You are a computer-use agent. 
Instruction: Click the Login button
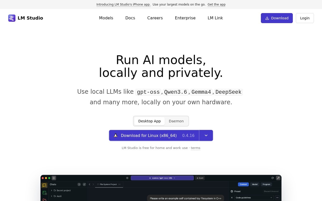[x=305, y=18]
